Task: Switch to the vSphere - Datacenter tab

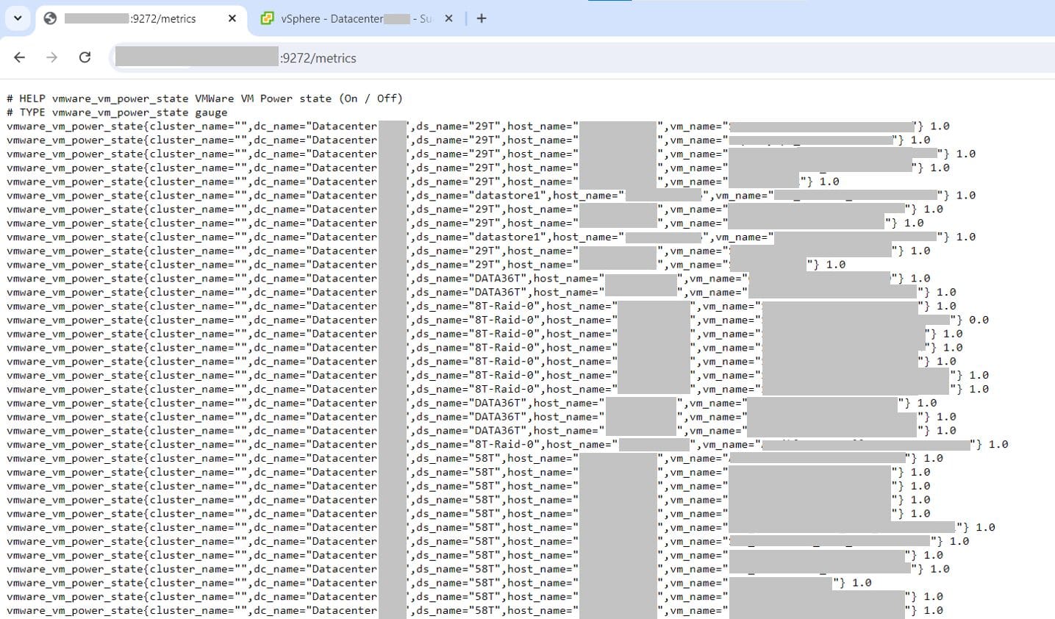Action: (x=357, y=19)
